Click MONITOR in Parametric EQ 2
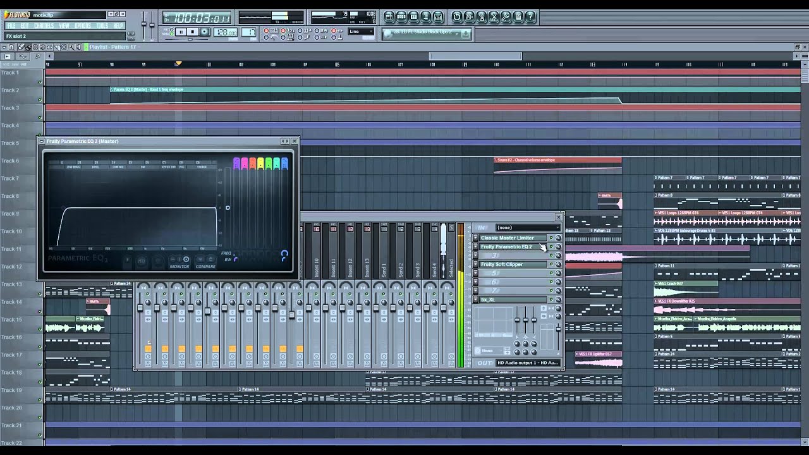 click(179, 267)
